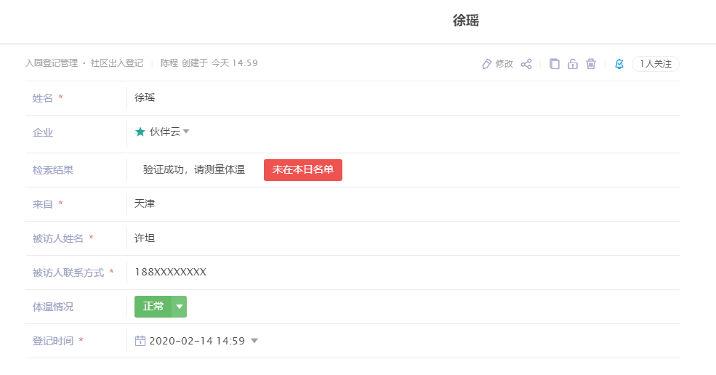Click the page title 徐瑶
This screenshot has height=375, width=716.
(466, 20)
